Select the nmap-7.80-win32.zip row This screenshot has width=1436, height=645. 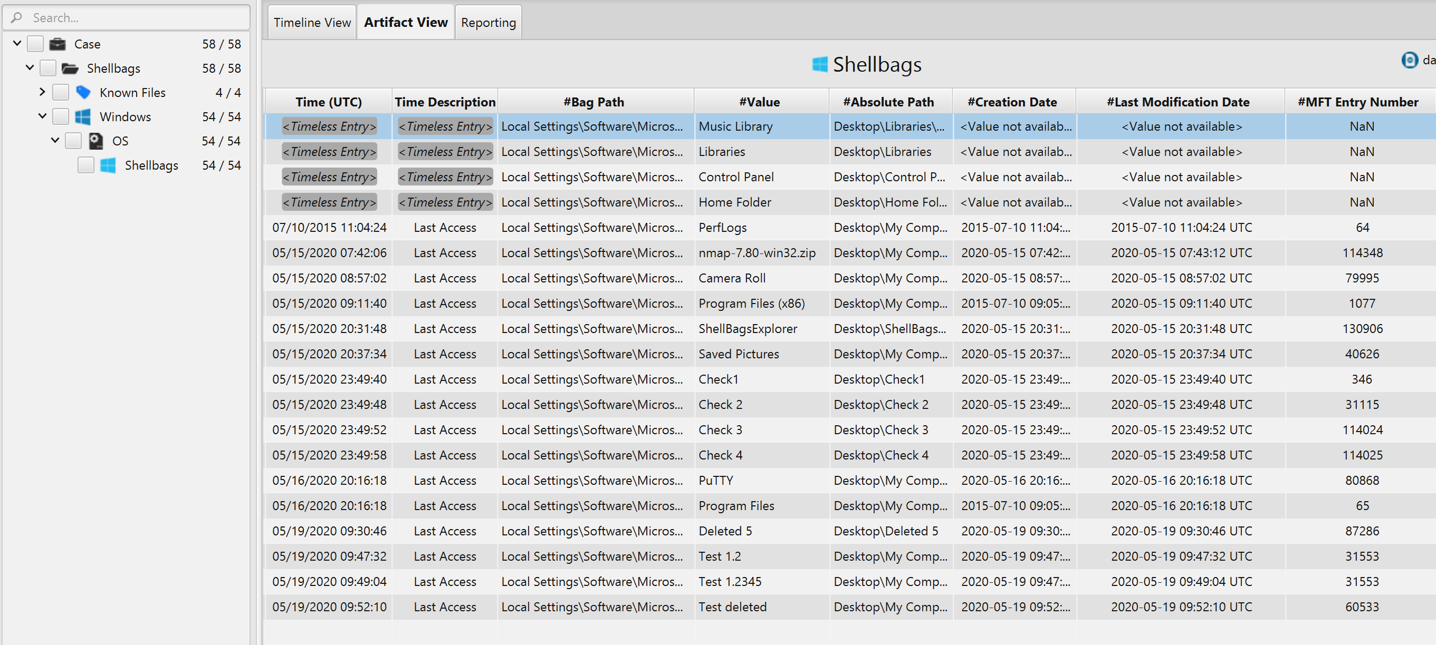click(757, 253)
